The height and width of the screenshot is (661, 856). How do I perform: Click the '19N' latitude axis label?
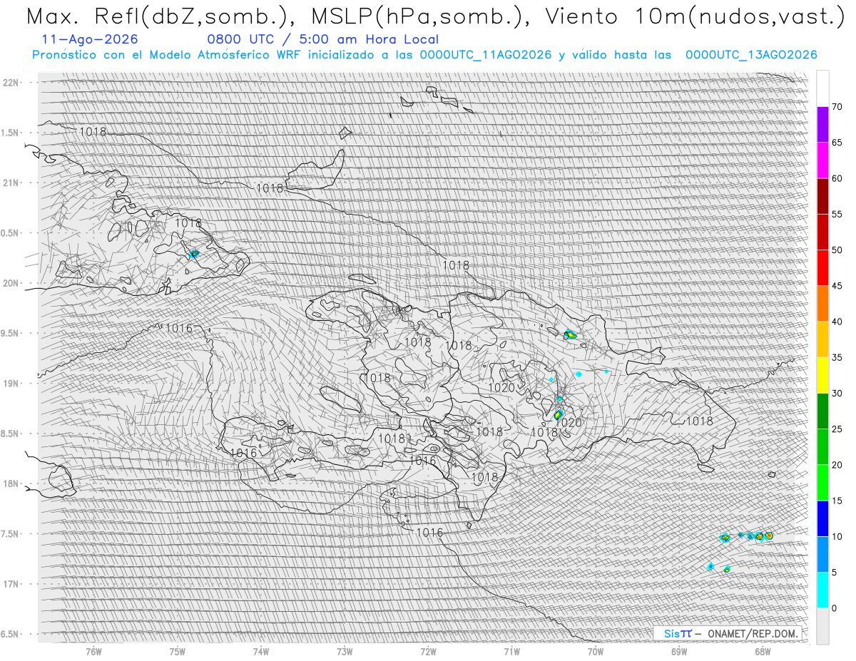(x=11, y=384)
